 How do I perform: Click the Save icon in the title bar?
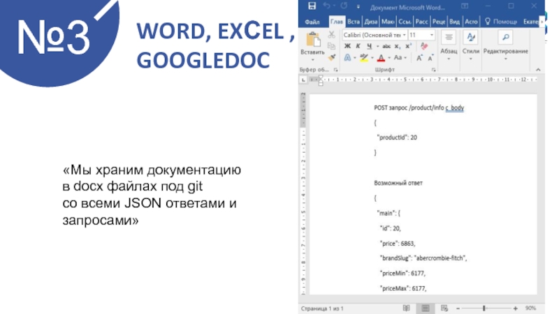click(x=310, y=6)
